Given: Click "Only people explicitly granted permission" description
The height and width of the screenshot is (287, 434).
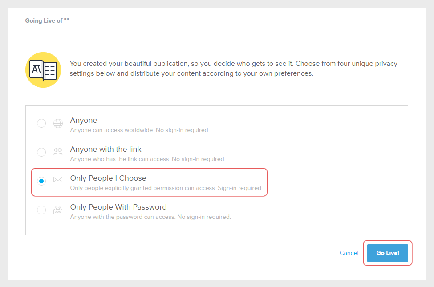Looking at the screenshot, I should pos(166,188).
